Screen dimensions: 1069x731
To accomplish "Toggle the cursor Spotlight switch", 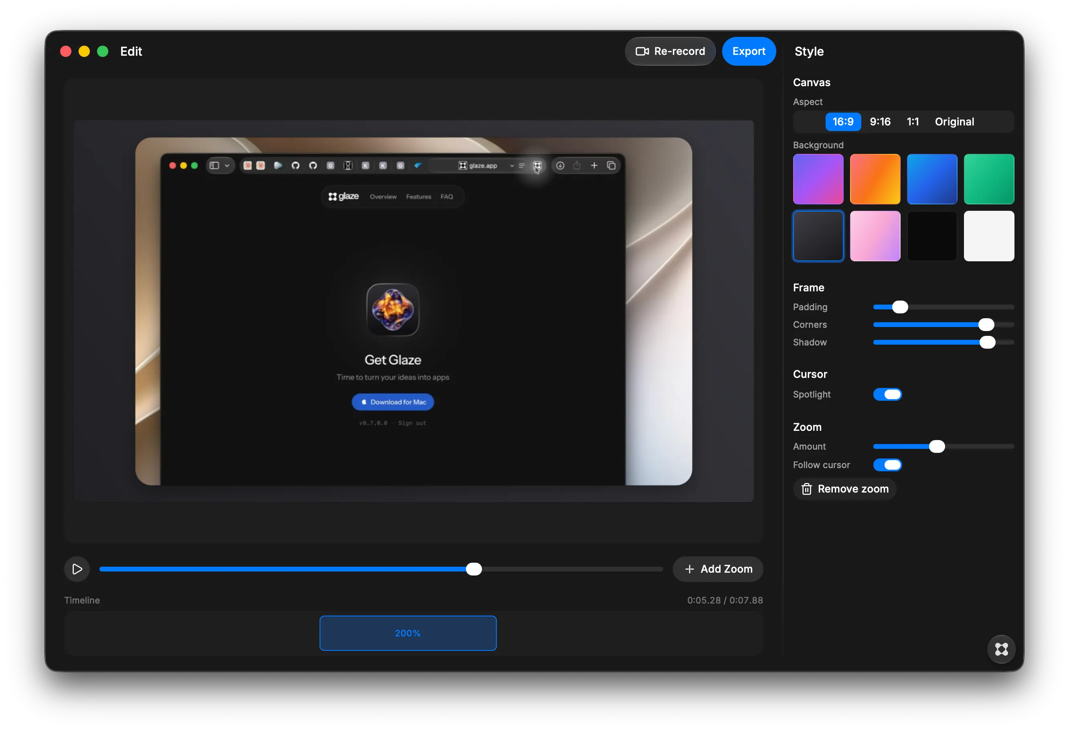I will (887, 394).
